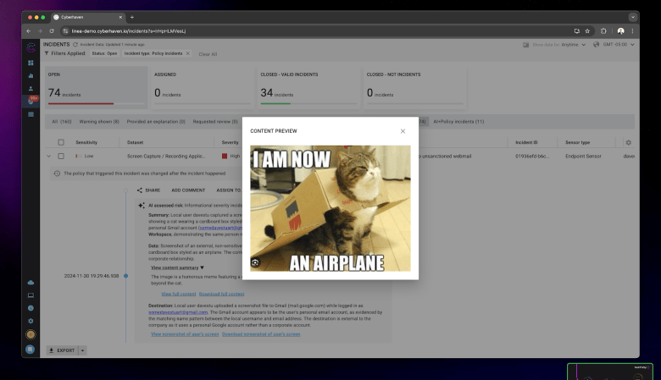The height and width of the screenshot is (380, 661).
Task: Open the laptop endpoints icon in sidebar
Action: click(x=31, y=295)
